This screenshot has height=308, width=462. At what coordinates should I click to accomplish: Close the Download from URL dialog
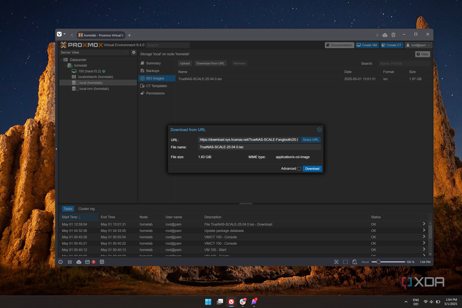click(319, 130)
